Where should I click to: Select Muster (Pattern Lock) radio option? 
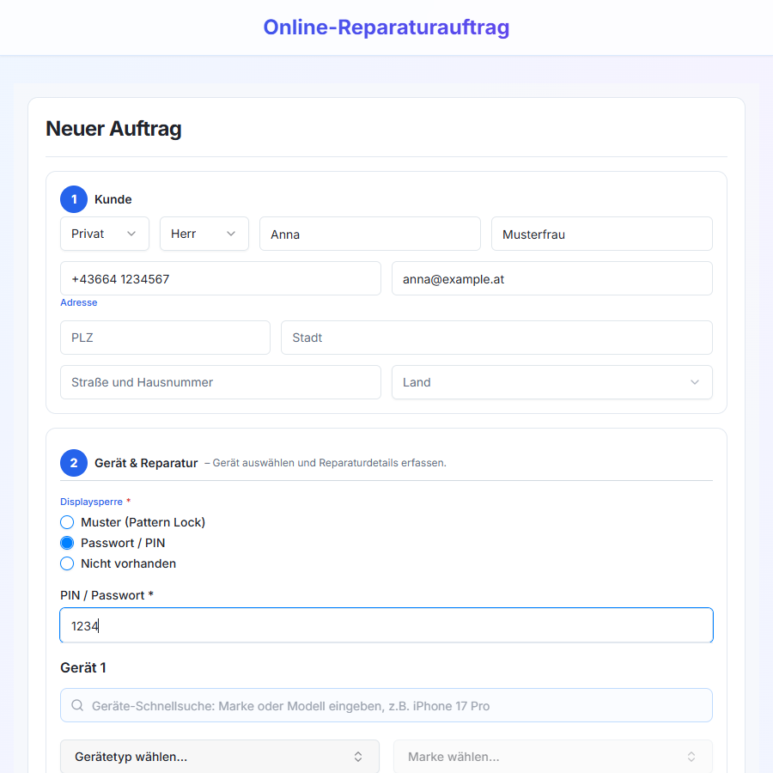pyautogui.click(x=67, y=522)
